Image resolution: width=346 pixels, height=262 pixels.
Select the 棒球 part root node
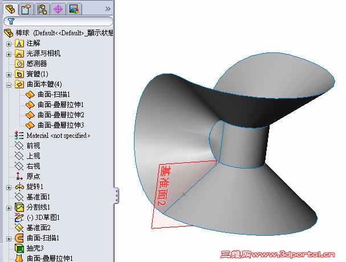pos(22,33)
